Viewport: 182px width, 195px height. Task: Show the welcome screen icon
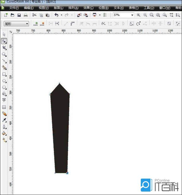[105, 15]
